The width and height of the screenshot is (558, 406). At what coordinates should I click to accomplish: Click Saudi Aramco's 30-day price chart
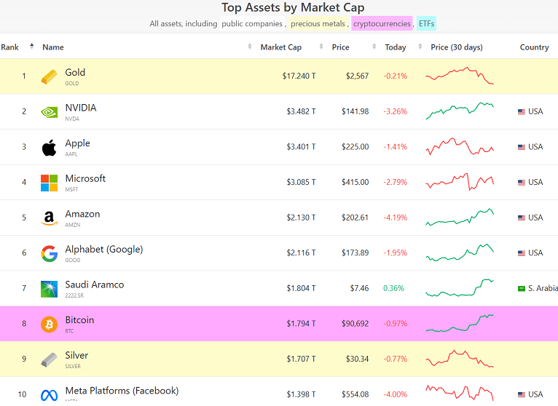pos(460,288)
